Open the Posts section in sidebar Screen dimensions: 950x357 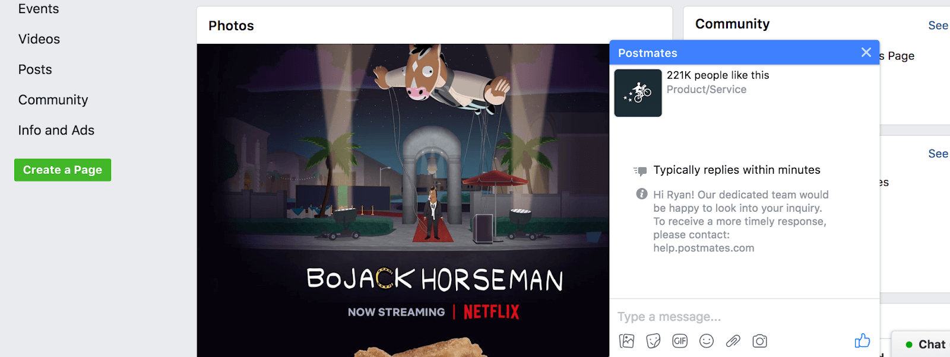pos(35,69)
